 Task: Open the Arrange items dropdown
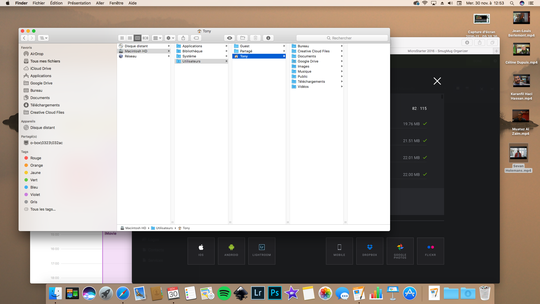[157, 38]
